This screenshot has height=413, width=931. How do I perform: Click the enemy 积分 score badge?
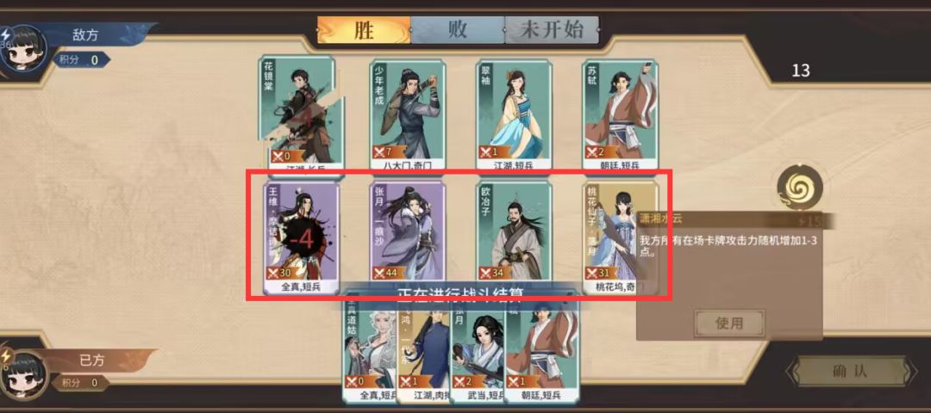pyautogui.click(x=81, y=59)
